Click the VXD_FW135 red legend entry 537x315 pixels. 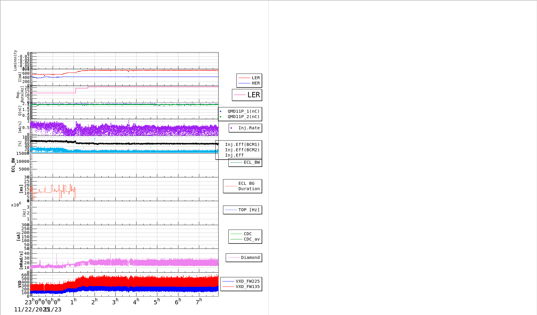coord(241,287)
